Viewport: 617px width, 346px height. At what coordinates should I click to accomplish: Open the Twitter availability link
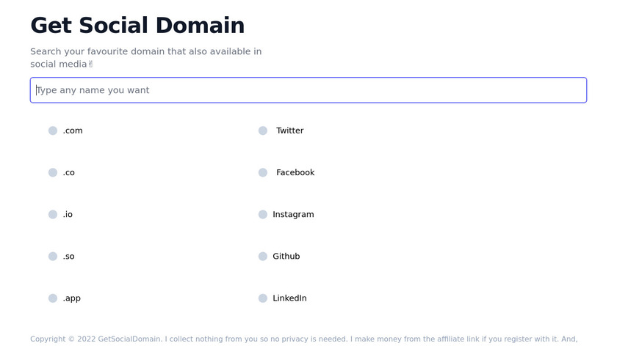(290, 130)
